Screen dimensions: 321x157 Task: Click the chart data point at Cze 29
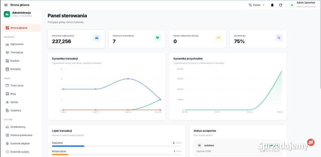160,99
